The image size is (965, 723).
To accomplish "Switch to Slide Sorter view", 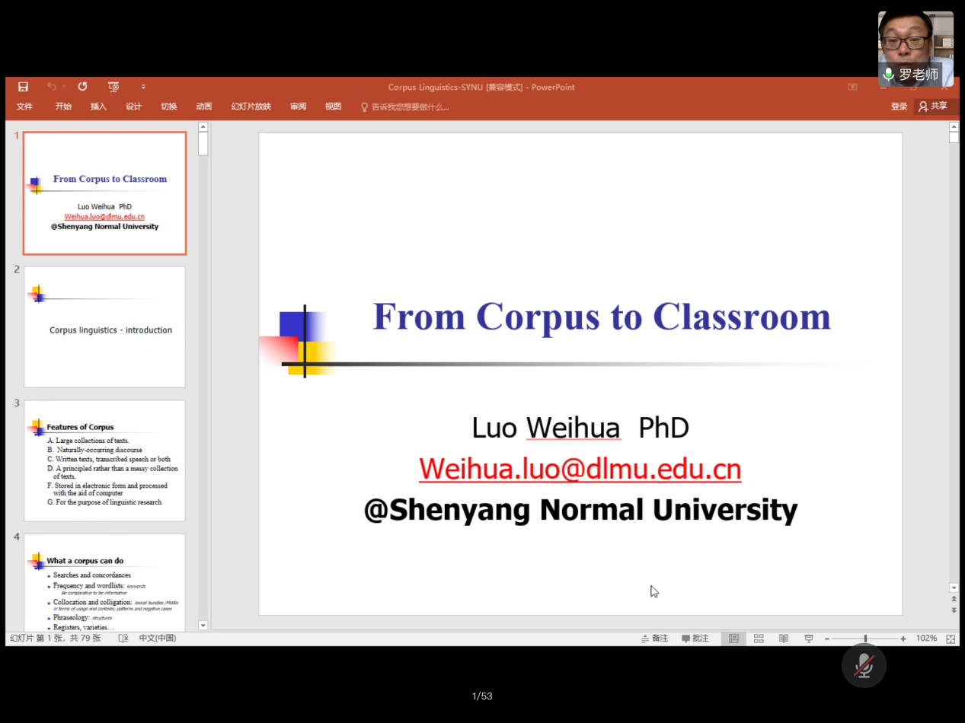I will [759, 639].
